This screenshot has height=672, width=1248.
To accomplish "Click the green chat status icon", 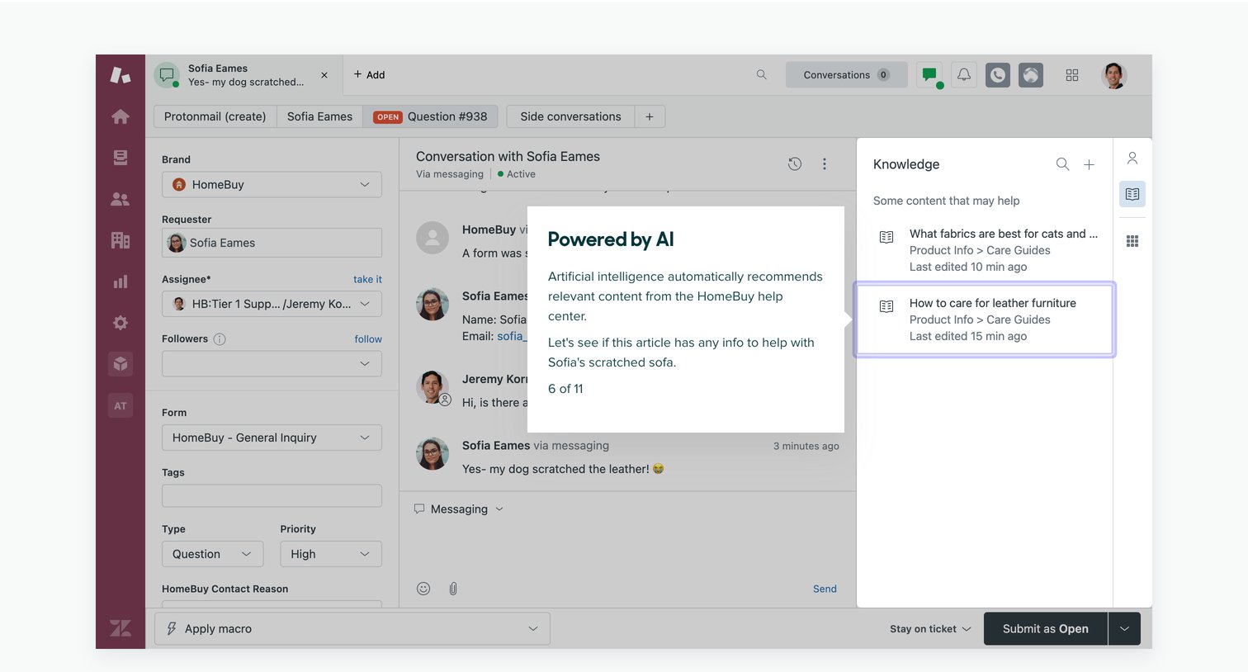I will 930,75.
